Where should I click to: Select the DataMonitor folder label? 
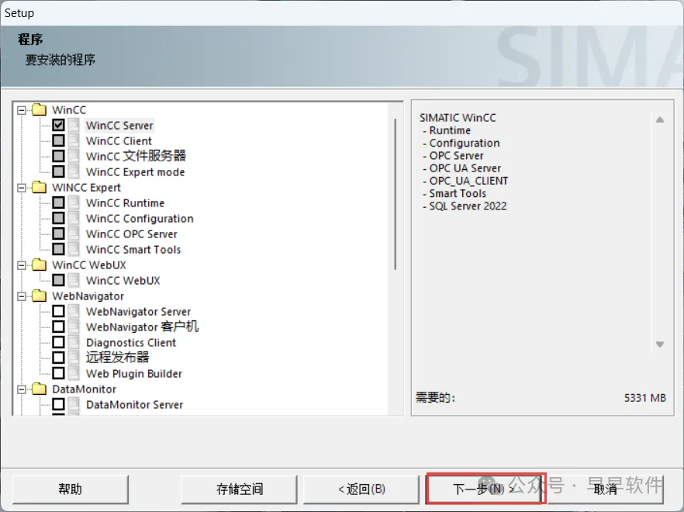point(85,389)
